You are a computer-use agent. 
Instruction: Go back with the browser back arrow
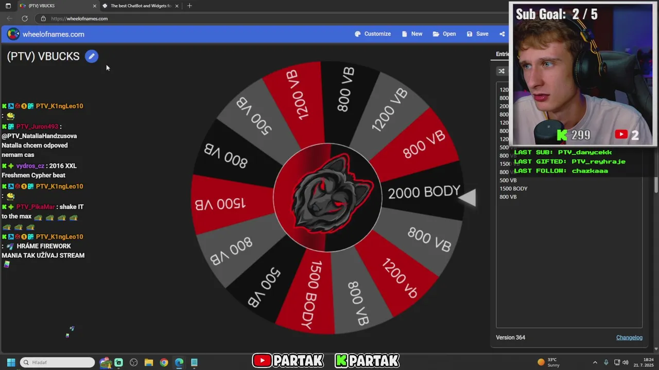[9, 18]
